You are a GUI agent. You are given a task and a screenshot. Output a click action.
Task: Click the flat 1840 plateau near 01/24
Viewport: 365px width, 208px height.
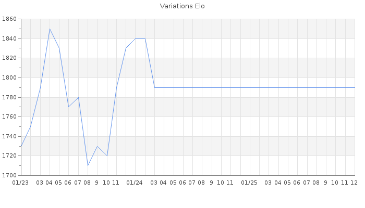click(140, 38)
